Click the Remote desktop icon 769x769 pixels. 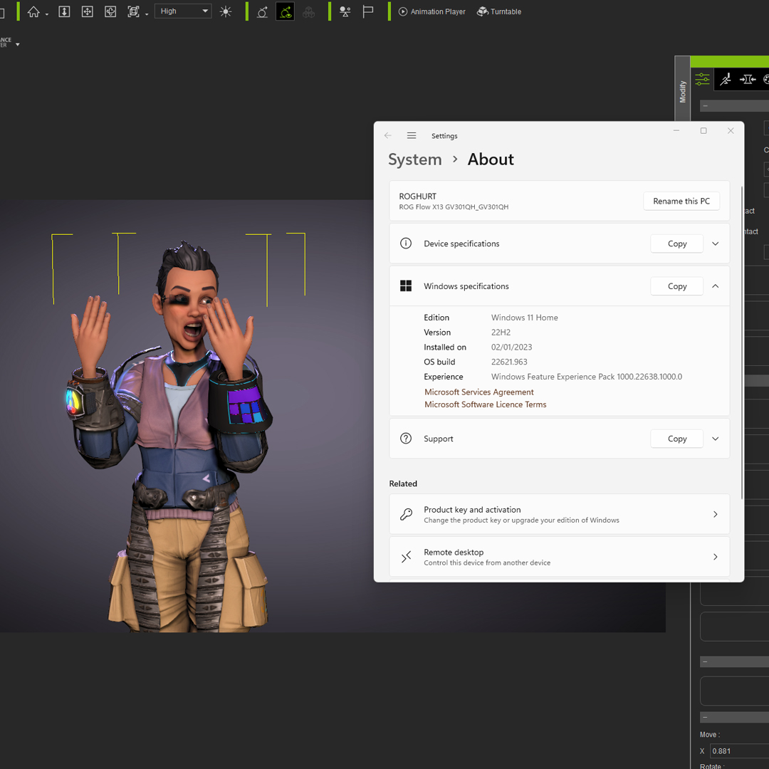tap(406, 557)
